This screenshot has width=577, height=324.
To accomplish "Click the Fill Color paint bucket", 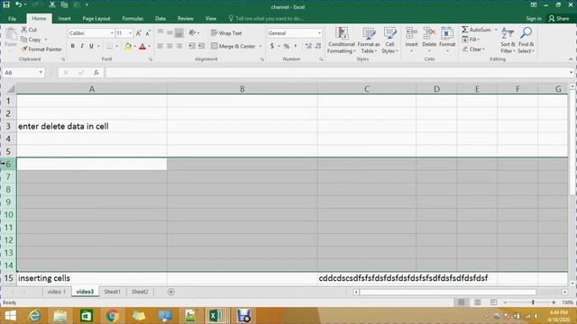I will tap(128, 46).
